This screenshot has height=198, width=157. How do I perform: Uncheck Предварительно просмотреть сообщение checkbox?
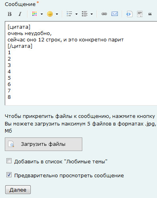(x=9, y=175)
